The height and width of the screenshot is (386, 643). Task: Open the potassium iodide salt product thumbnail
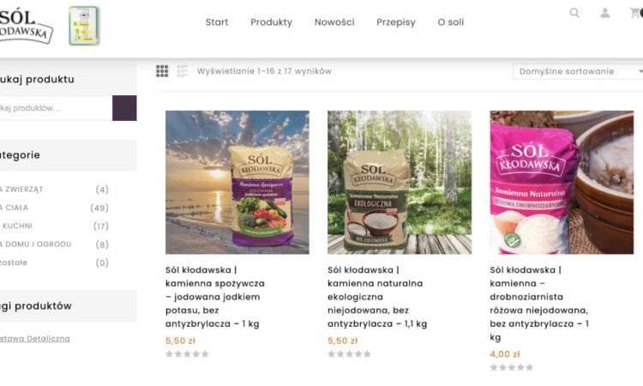click(x=237, y=182)
